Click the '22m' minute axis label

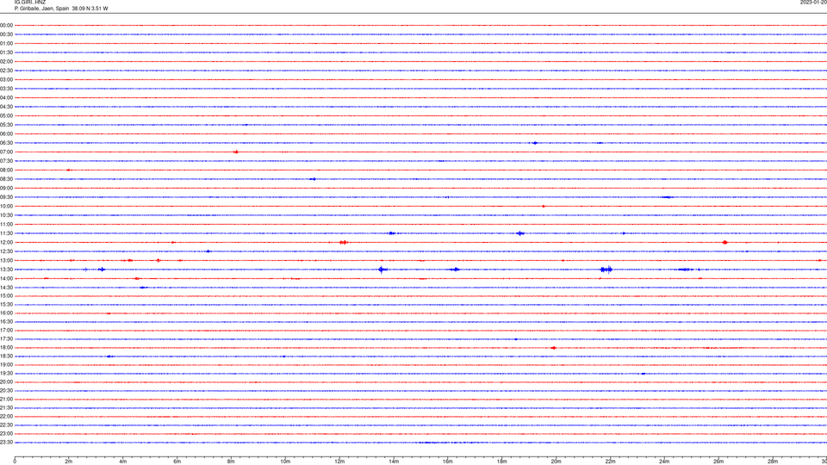(610, 462)
